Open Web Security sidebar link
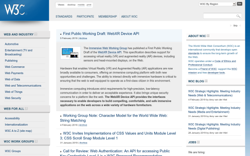The image size is (250, 156). point(13,98)
